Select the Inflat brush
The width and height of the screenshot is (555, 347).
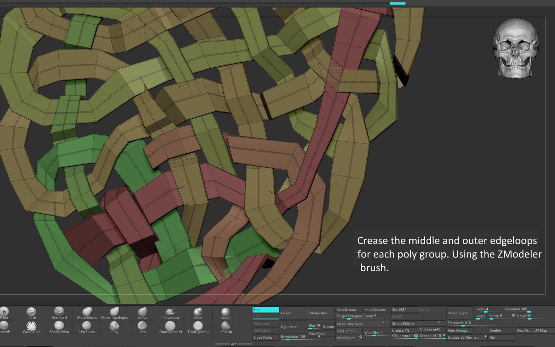[x=198, y=313]
